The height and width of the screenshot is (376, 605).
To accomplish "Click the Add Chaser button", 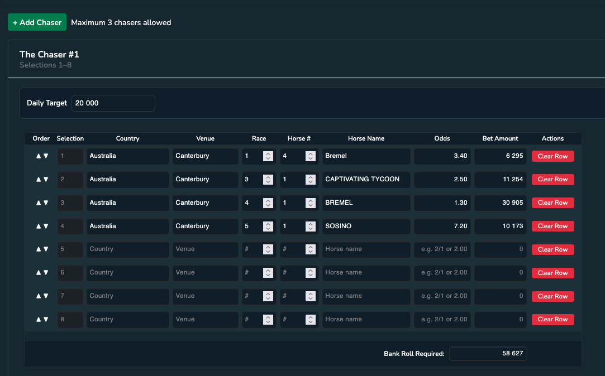I will tap(37, 22).
